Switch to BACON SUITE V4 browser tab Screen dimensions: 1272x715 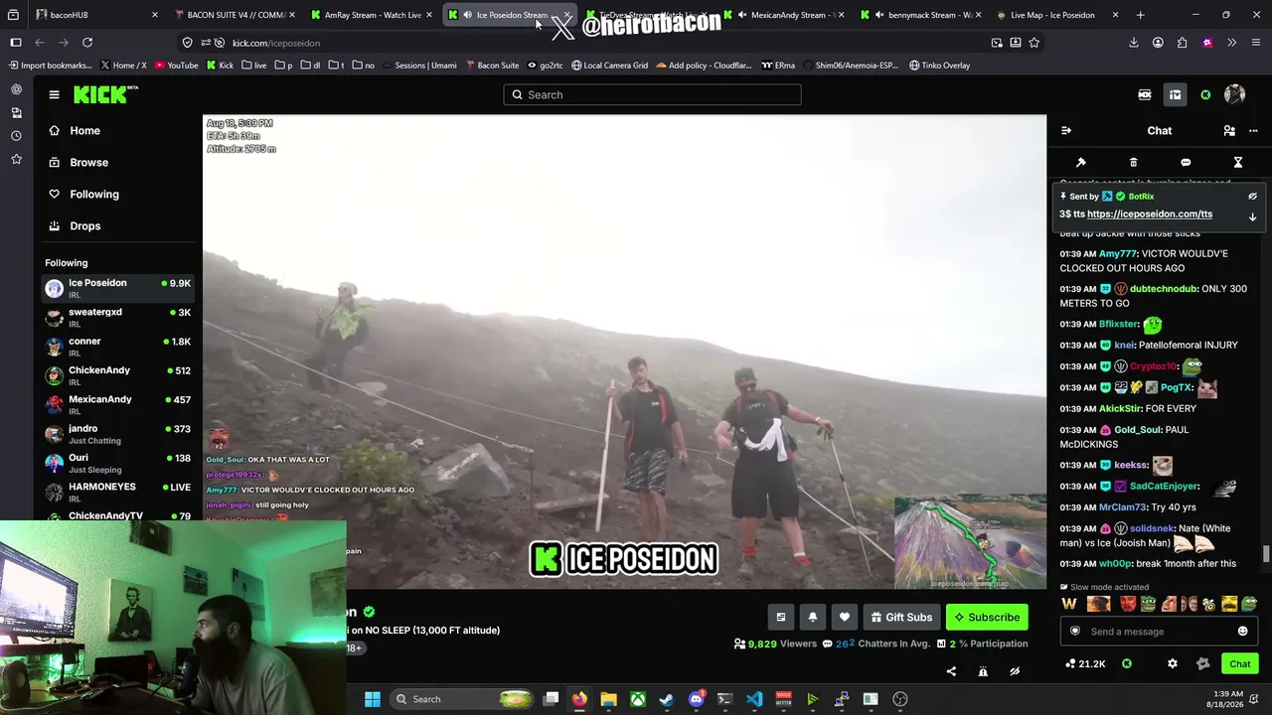(x=235, y=15)
